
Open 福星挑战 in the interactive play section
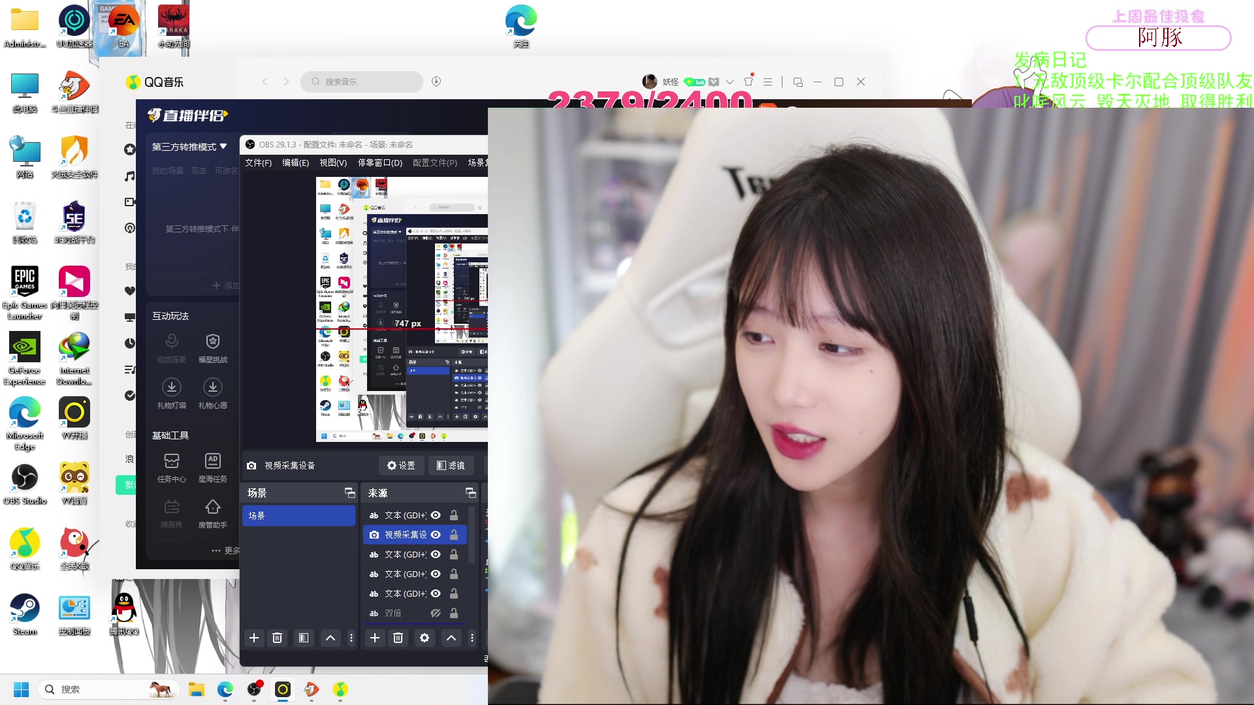(213, 349)
